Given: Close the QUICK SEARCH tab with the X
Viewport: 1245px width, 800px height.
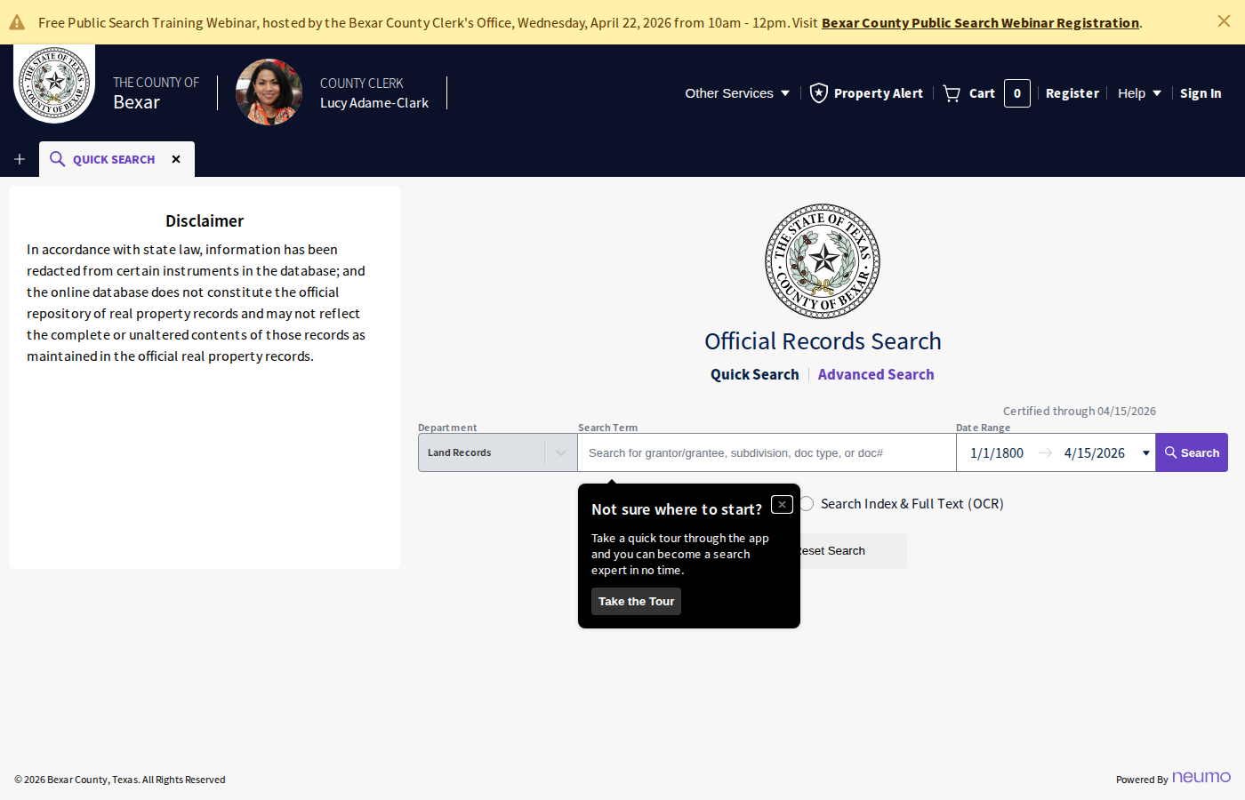Looking at the screenshot, I should point(176,159).
